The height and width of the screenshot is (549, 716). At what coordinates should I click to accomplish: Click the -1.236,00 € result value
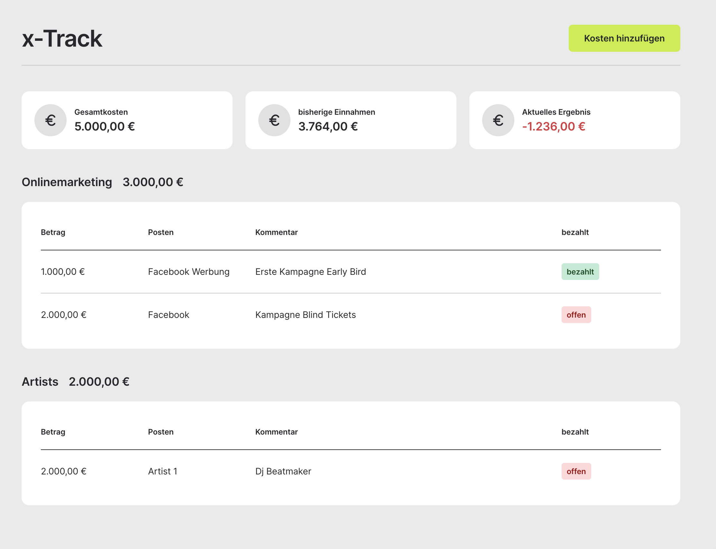554,126
